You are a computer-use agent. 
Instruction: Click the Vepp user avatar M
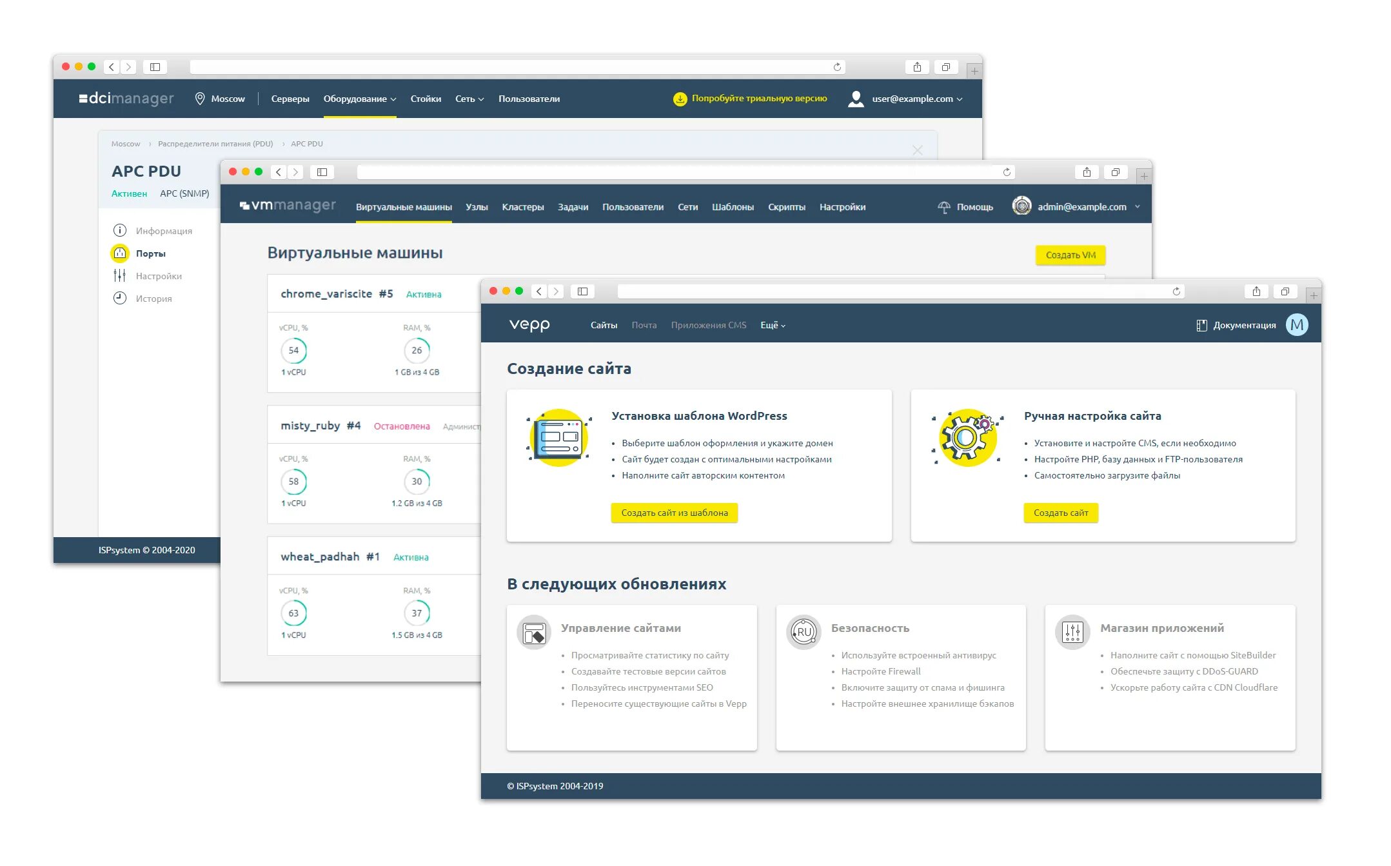tap(1297, 325)
